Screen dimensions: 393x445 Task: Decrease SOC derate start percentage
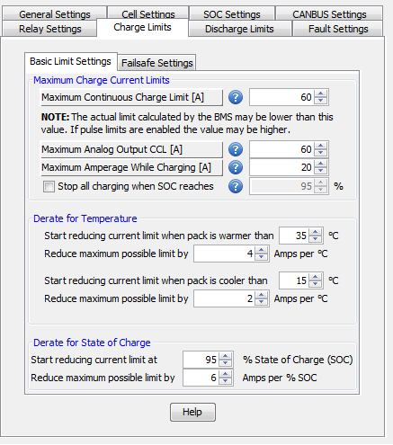[226, 363]
